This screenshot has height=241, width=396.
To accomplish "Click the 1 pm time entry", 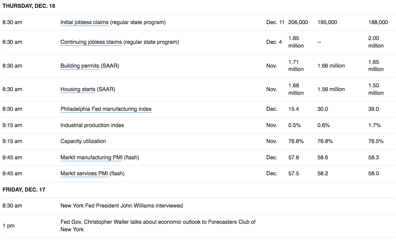I will (x=8, y=226).
